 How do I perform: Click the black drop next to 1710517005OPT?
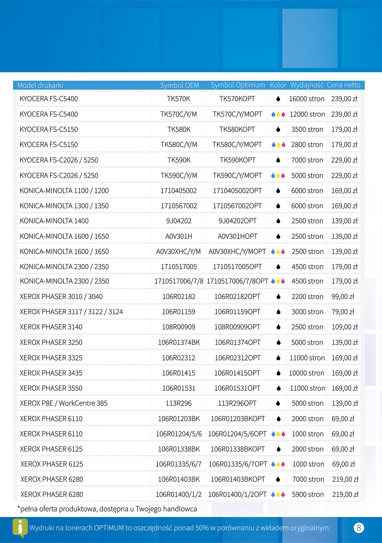(x=278, y=267)
